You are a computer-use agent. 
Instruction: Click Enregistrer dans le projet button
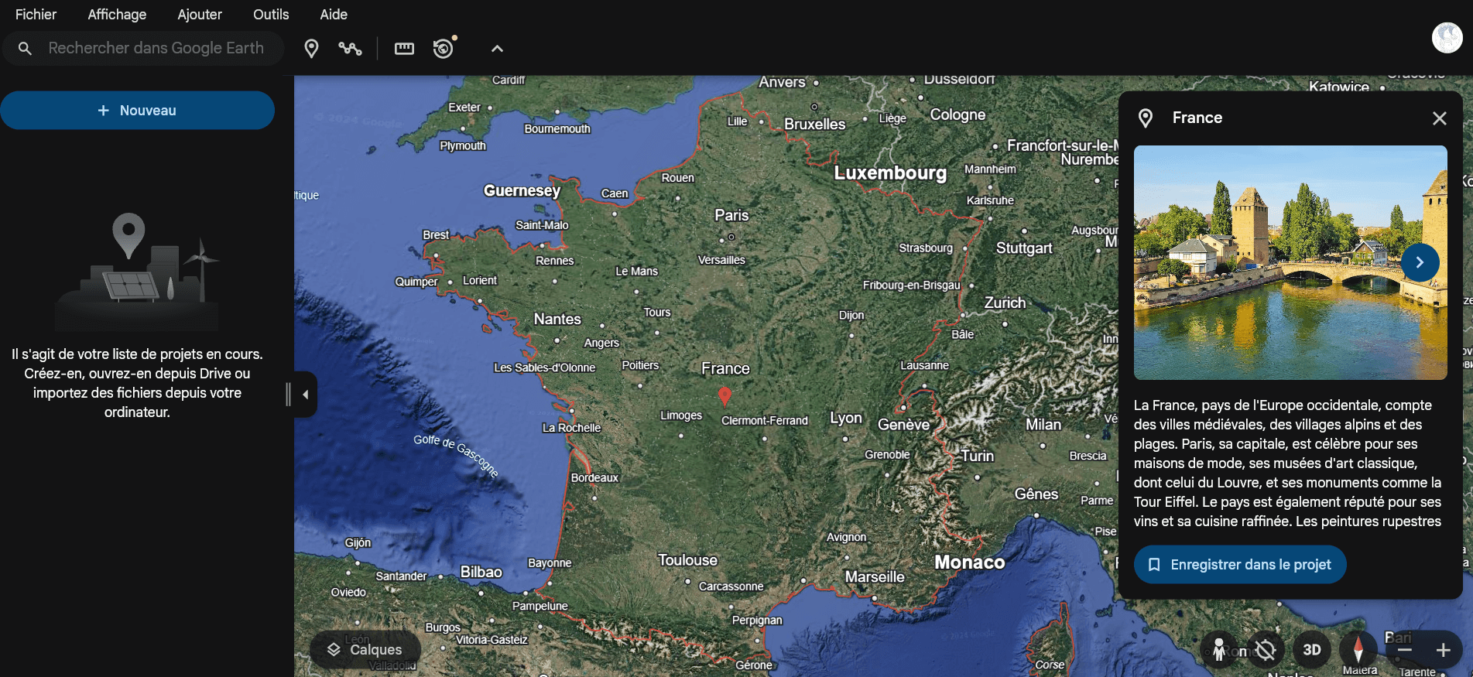1240,565
